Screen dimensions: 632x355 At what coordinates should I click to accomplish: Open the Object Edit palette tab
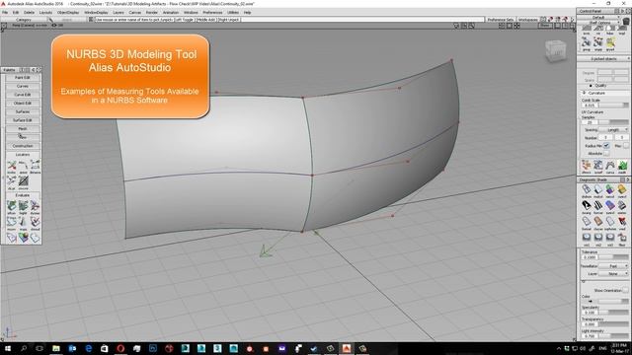click(23, 103)
